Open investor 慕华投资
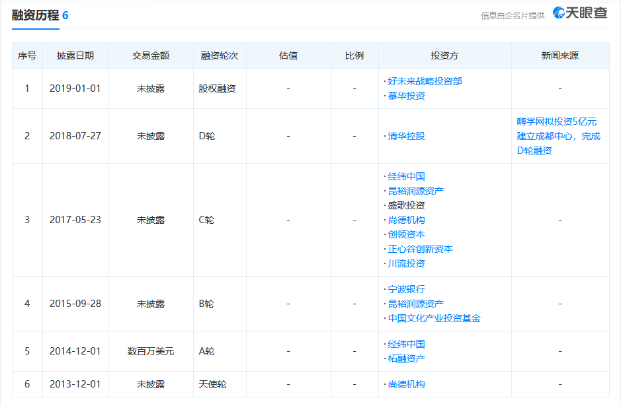 tap(406, 96)
